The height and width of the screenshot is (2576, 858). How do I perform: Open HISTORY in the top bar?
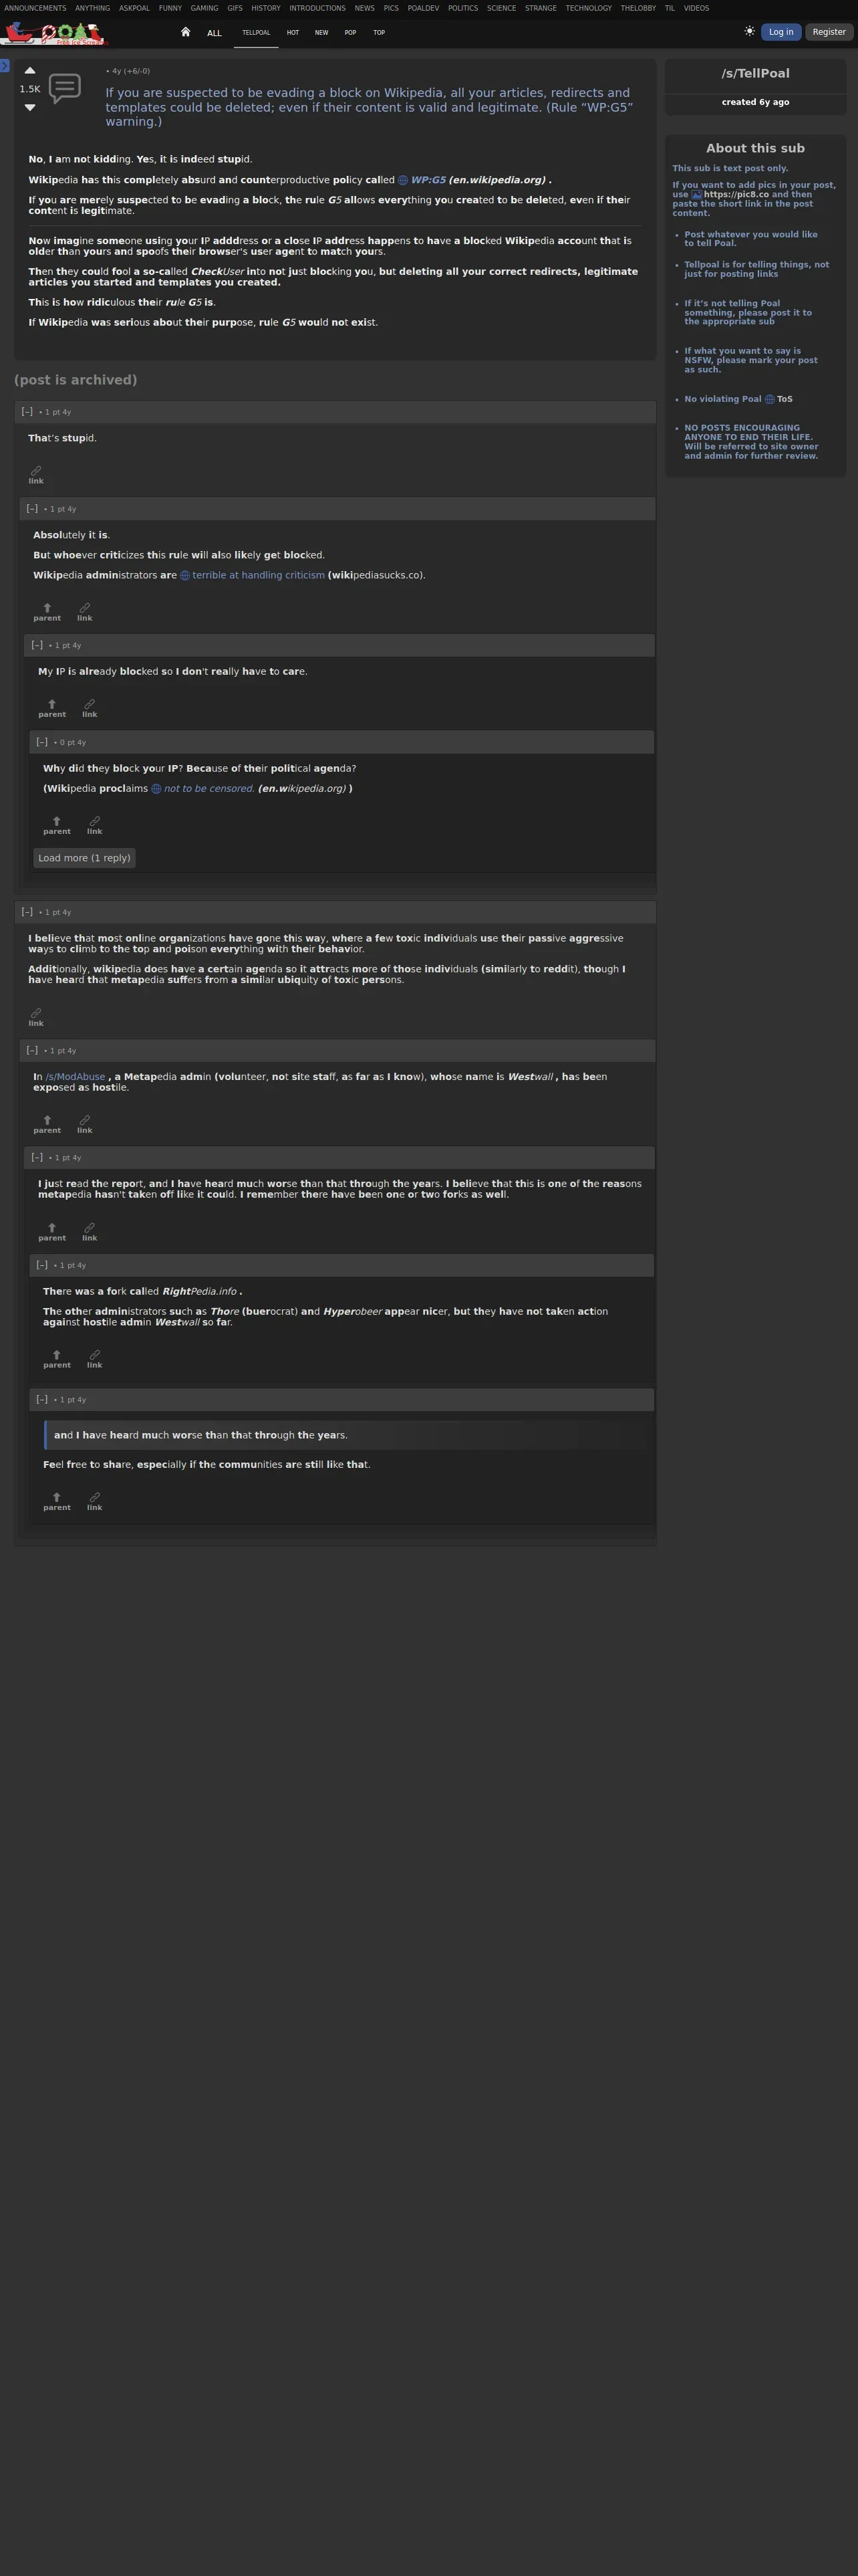[266, 8]
